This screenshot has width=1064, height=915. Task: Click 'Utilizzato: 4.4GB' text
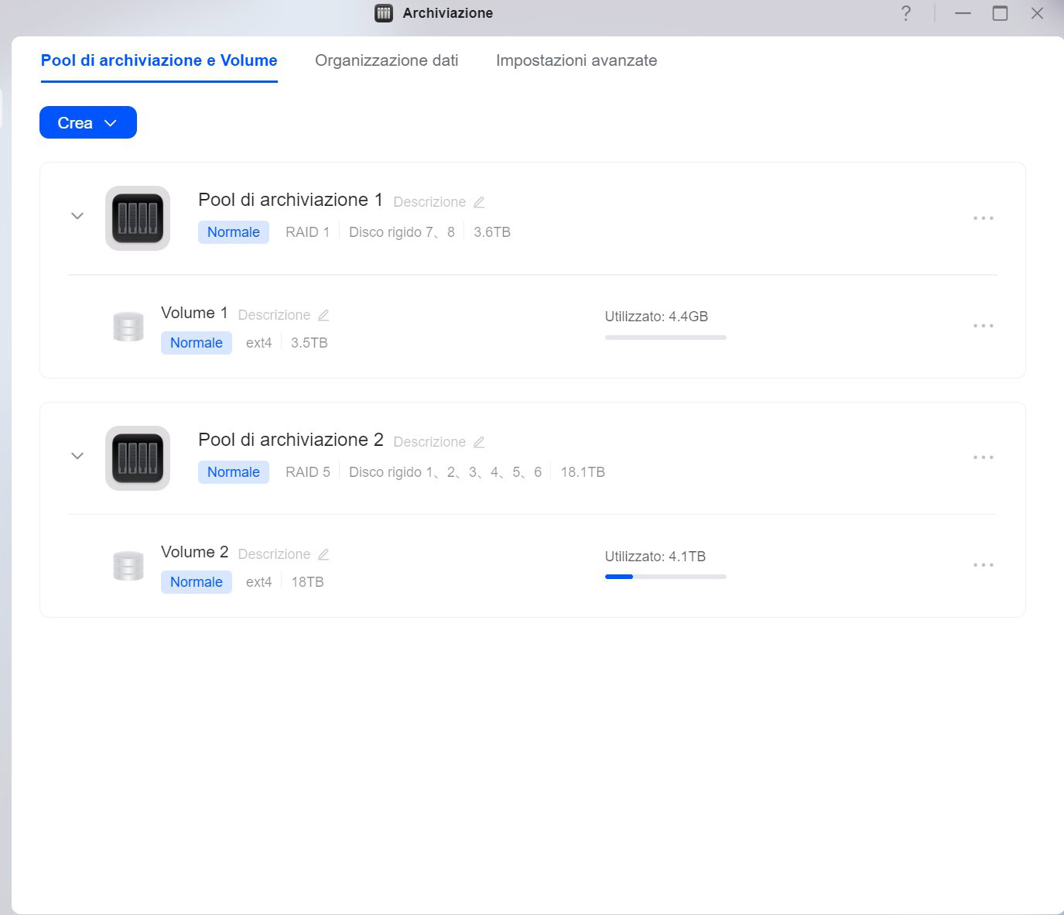656,317
